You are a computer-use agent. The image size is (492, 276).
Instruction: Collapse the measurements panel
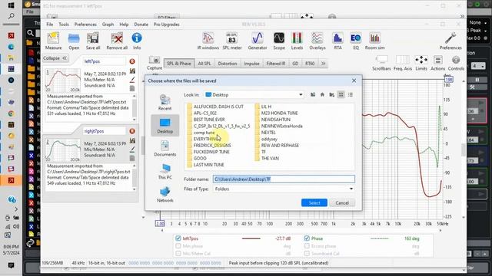[55, 58]
